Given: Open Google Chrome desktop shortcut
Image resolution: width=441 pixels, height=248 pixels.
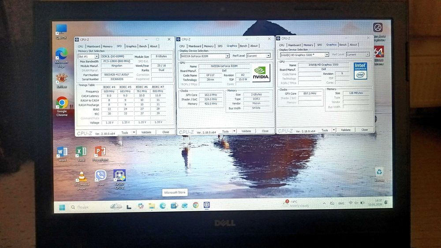Looking at the screenshot, I should coord(62,106).
